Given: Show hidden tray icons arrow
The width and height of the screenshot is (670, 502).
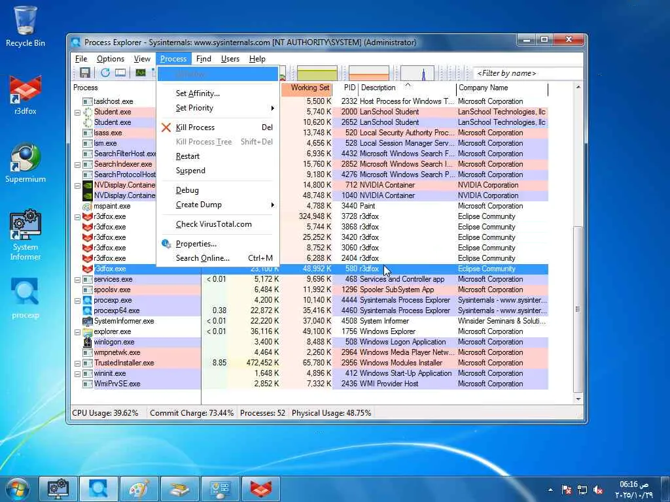Looking at the screenshot, I should 550,490.
